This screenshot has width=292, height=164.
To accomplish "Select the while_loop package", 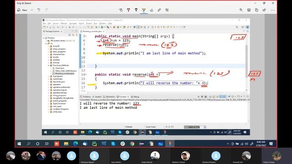I will coord(57,112).
